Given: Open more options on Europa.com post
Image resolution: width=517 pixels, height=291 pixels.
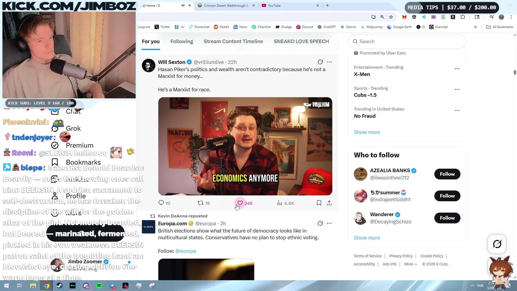Looking at the screenshot, I should (329, 223).
